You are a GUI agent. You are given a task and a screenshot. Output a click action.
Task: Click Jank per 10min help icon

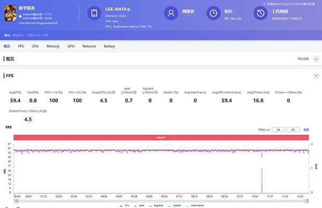[x=135, y=92]
